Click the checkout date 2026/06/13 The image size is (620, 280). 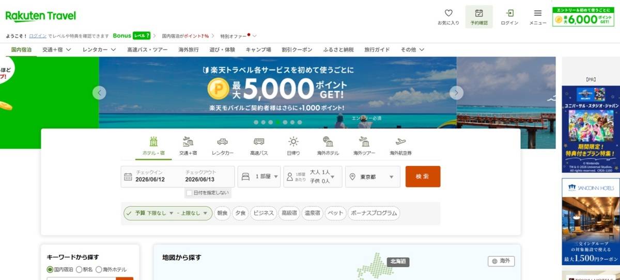tap(199, 179)
